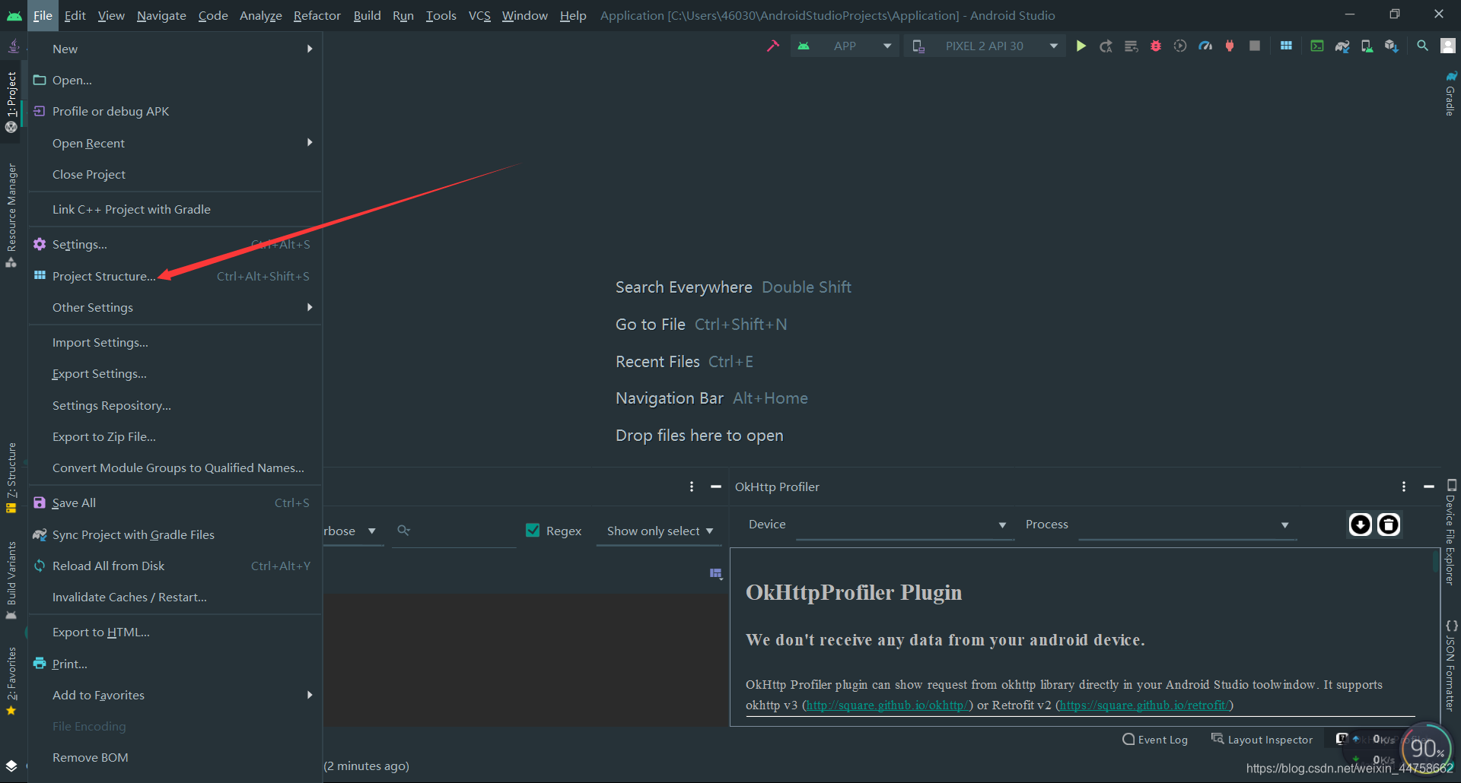Screen dimensions: 1461x783
Task: Open the Show only select dropdown
Action: coord(659,531)
